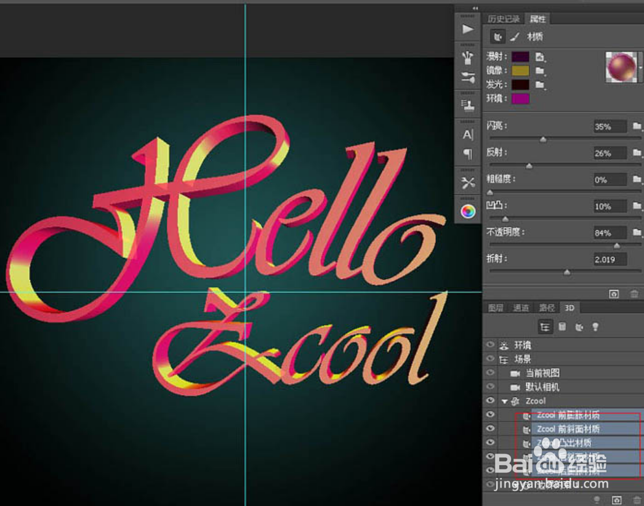
Task: Filter 3D panel by meshes
Action: [x=562, y=326]
